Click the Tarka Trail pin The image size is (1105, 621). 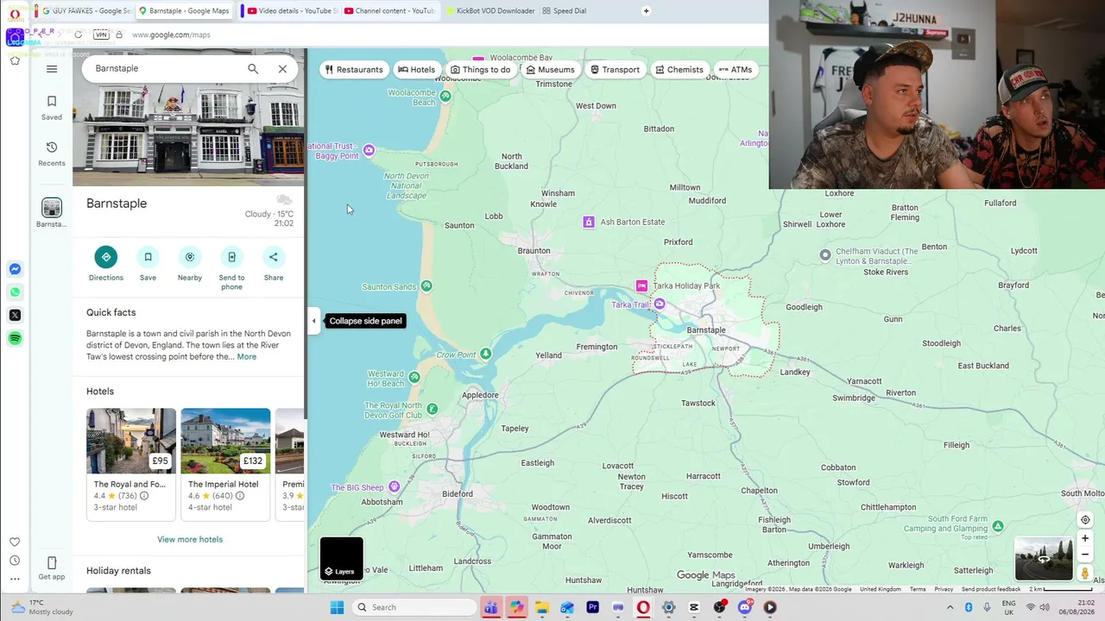coord(660,304)
